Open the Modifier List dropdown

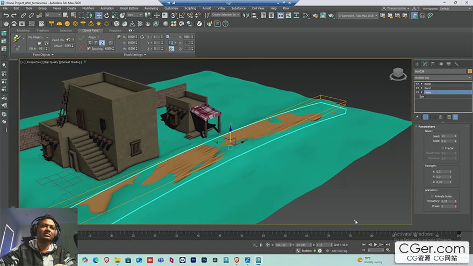(442, 78)
